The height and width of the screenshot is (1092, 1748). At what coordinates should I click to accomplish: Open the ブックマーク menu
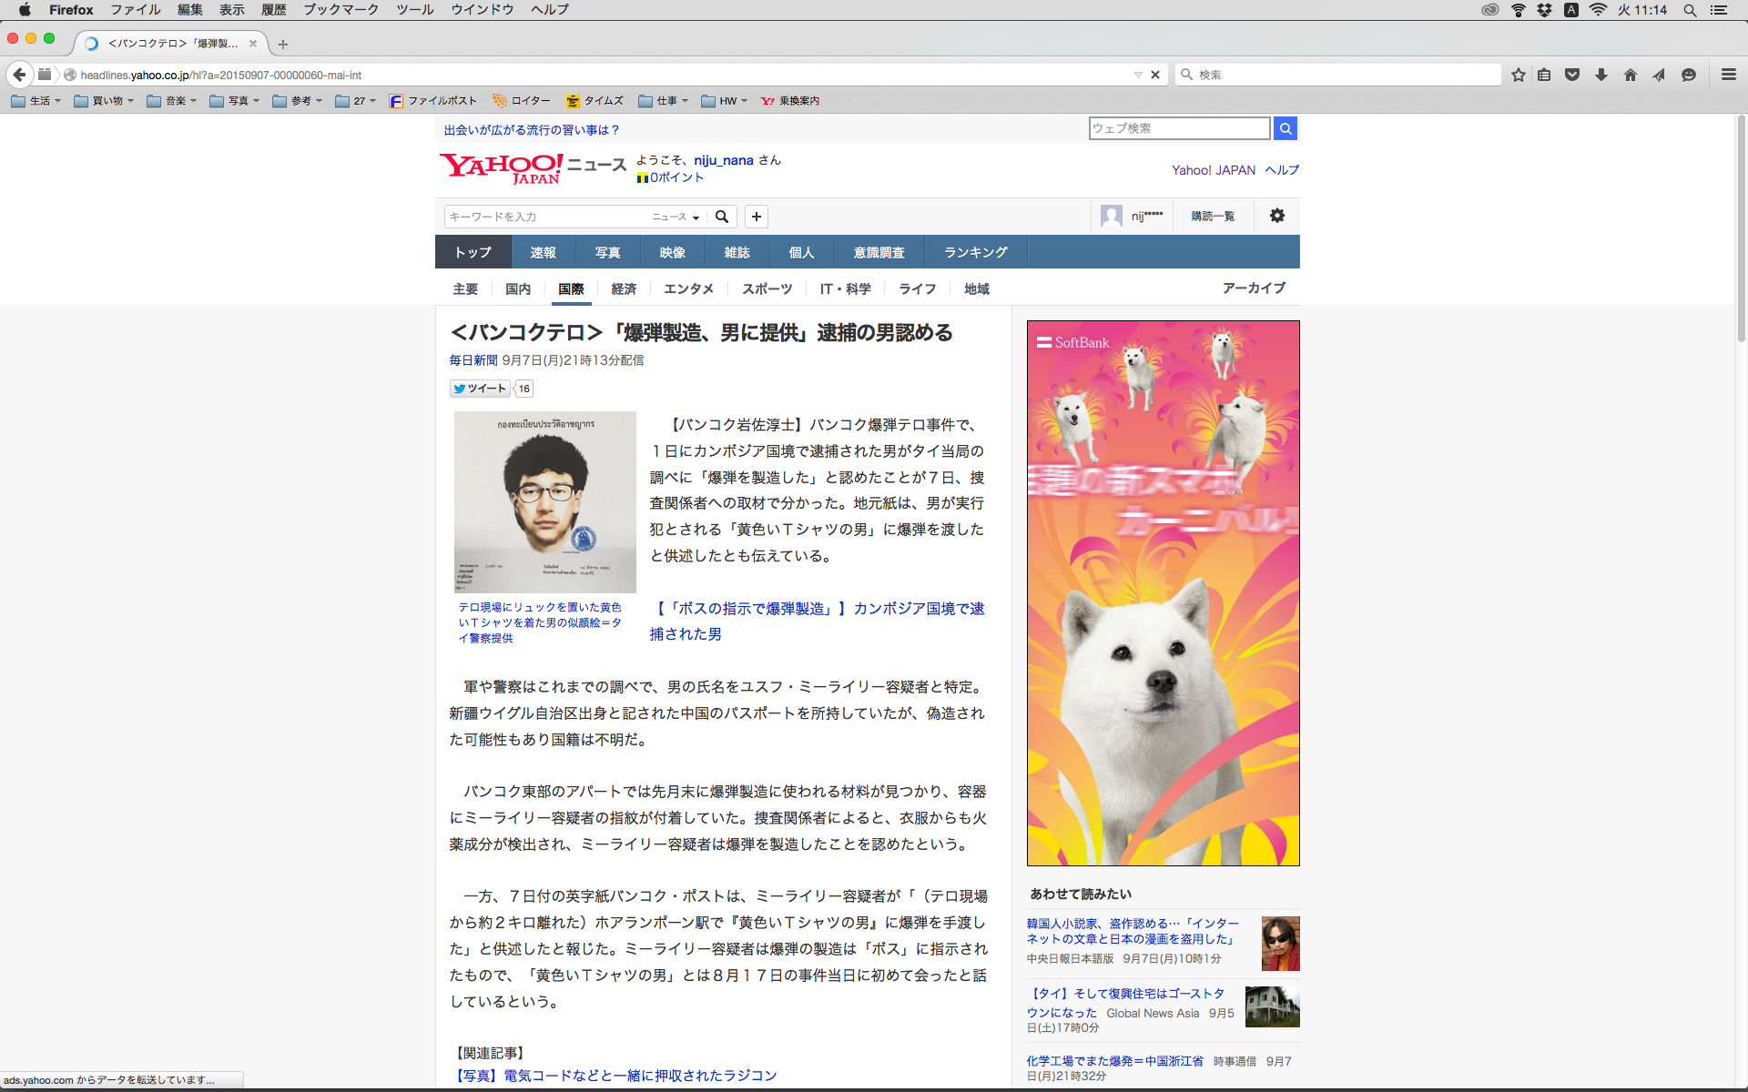pos(340,10)
